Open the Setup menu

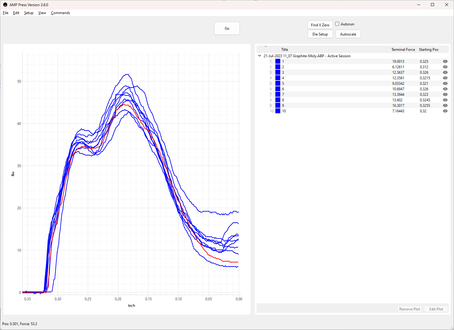tap(29, 13)
